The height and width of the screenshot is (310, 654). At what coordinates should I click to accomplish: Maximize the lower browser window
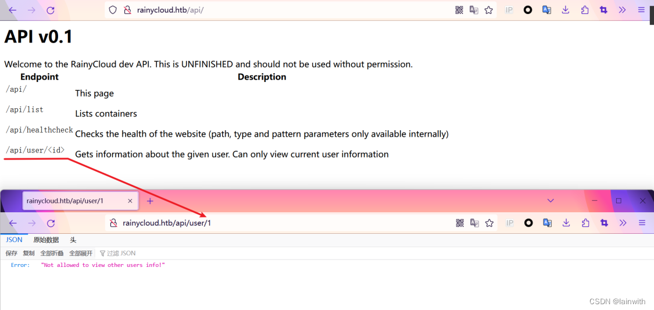619,201
